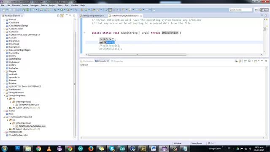Click the Open Type icon in toolbar

94,10
